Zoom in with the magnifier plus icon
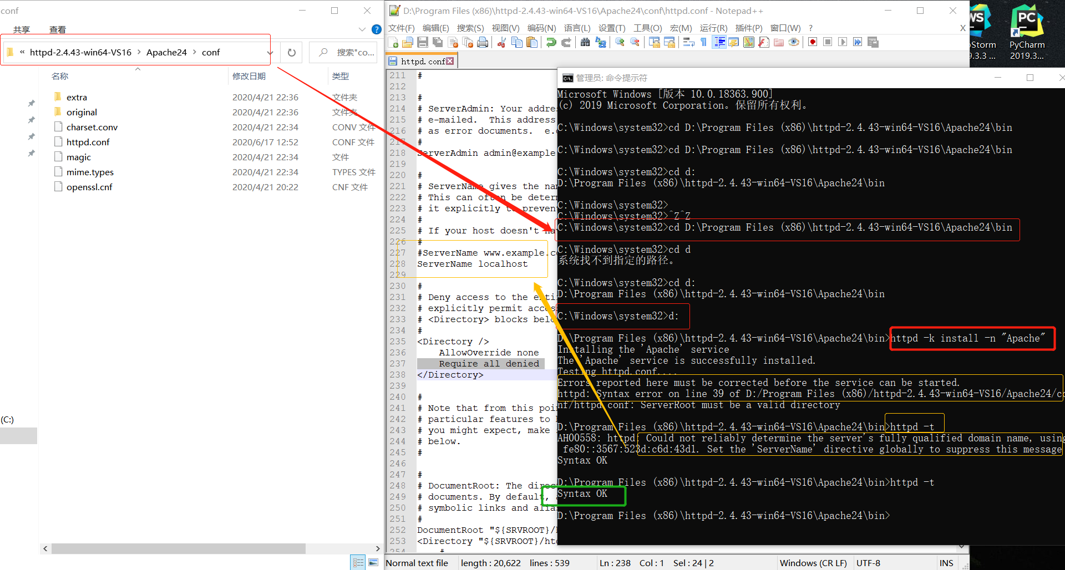The image size is (1065, 570). (x=620, y=42)
